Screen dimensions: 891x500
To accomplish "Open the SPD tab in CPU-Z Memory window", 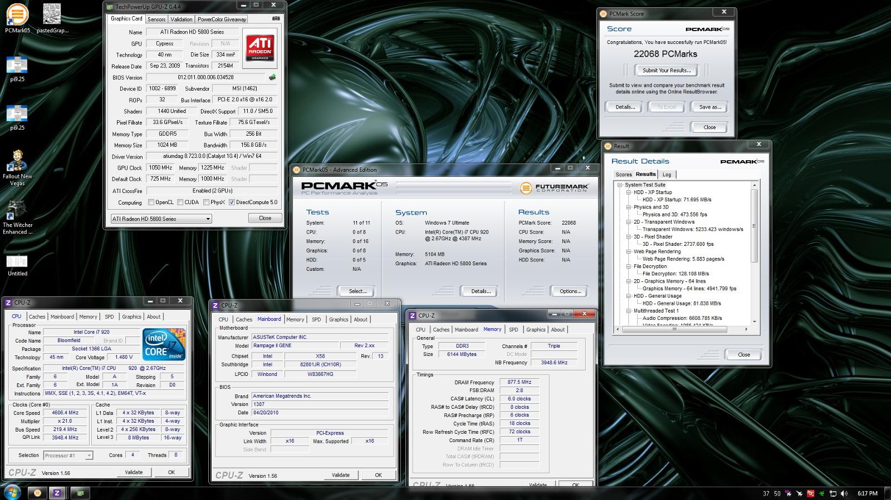I will (x=513, y=329).
